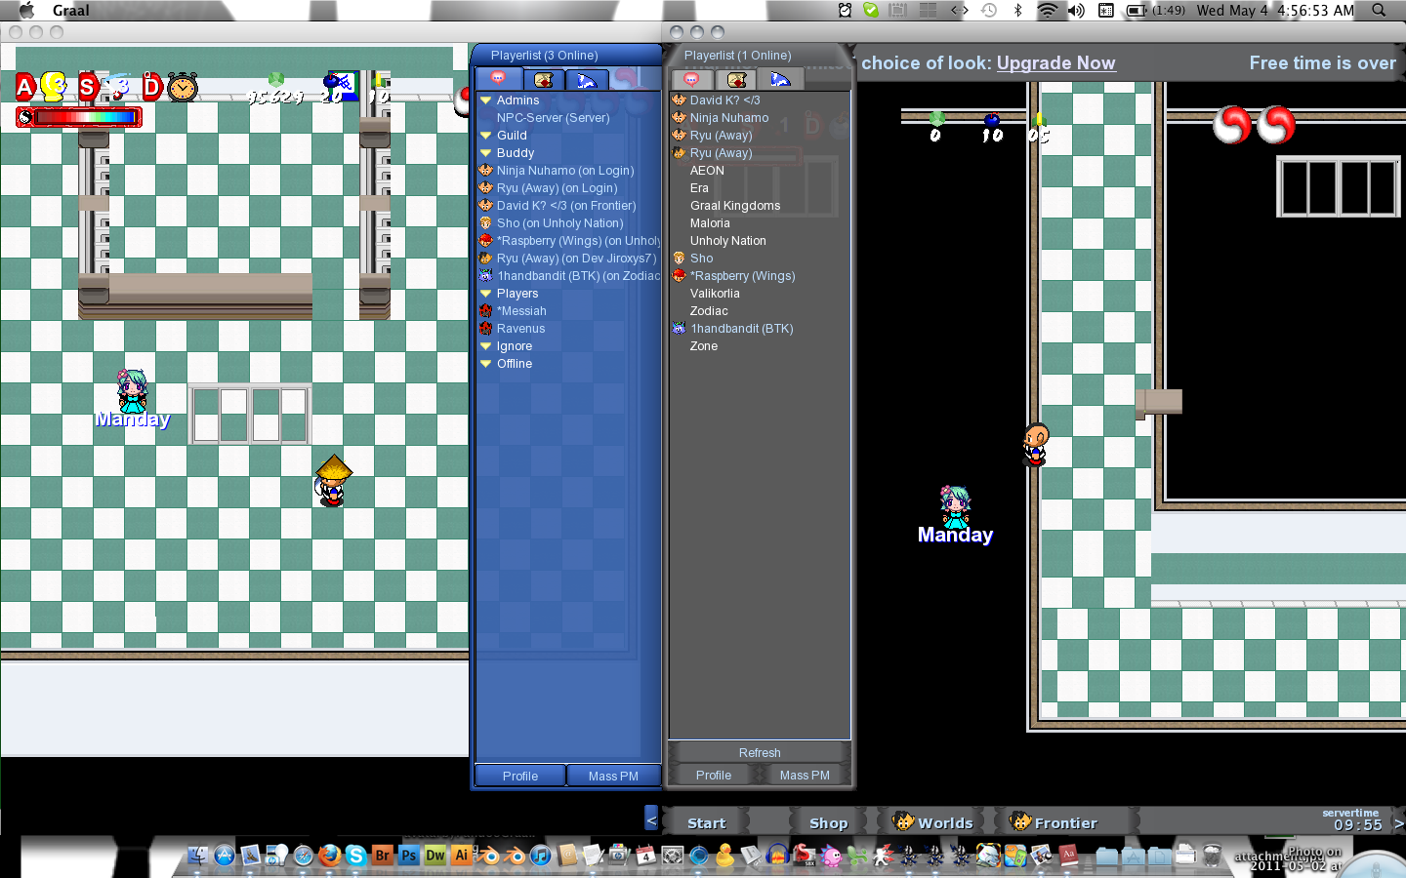Open Firefox from the dock
This screenshot has height=878, width=1406.
click(329, 856)
